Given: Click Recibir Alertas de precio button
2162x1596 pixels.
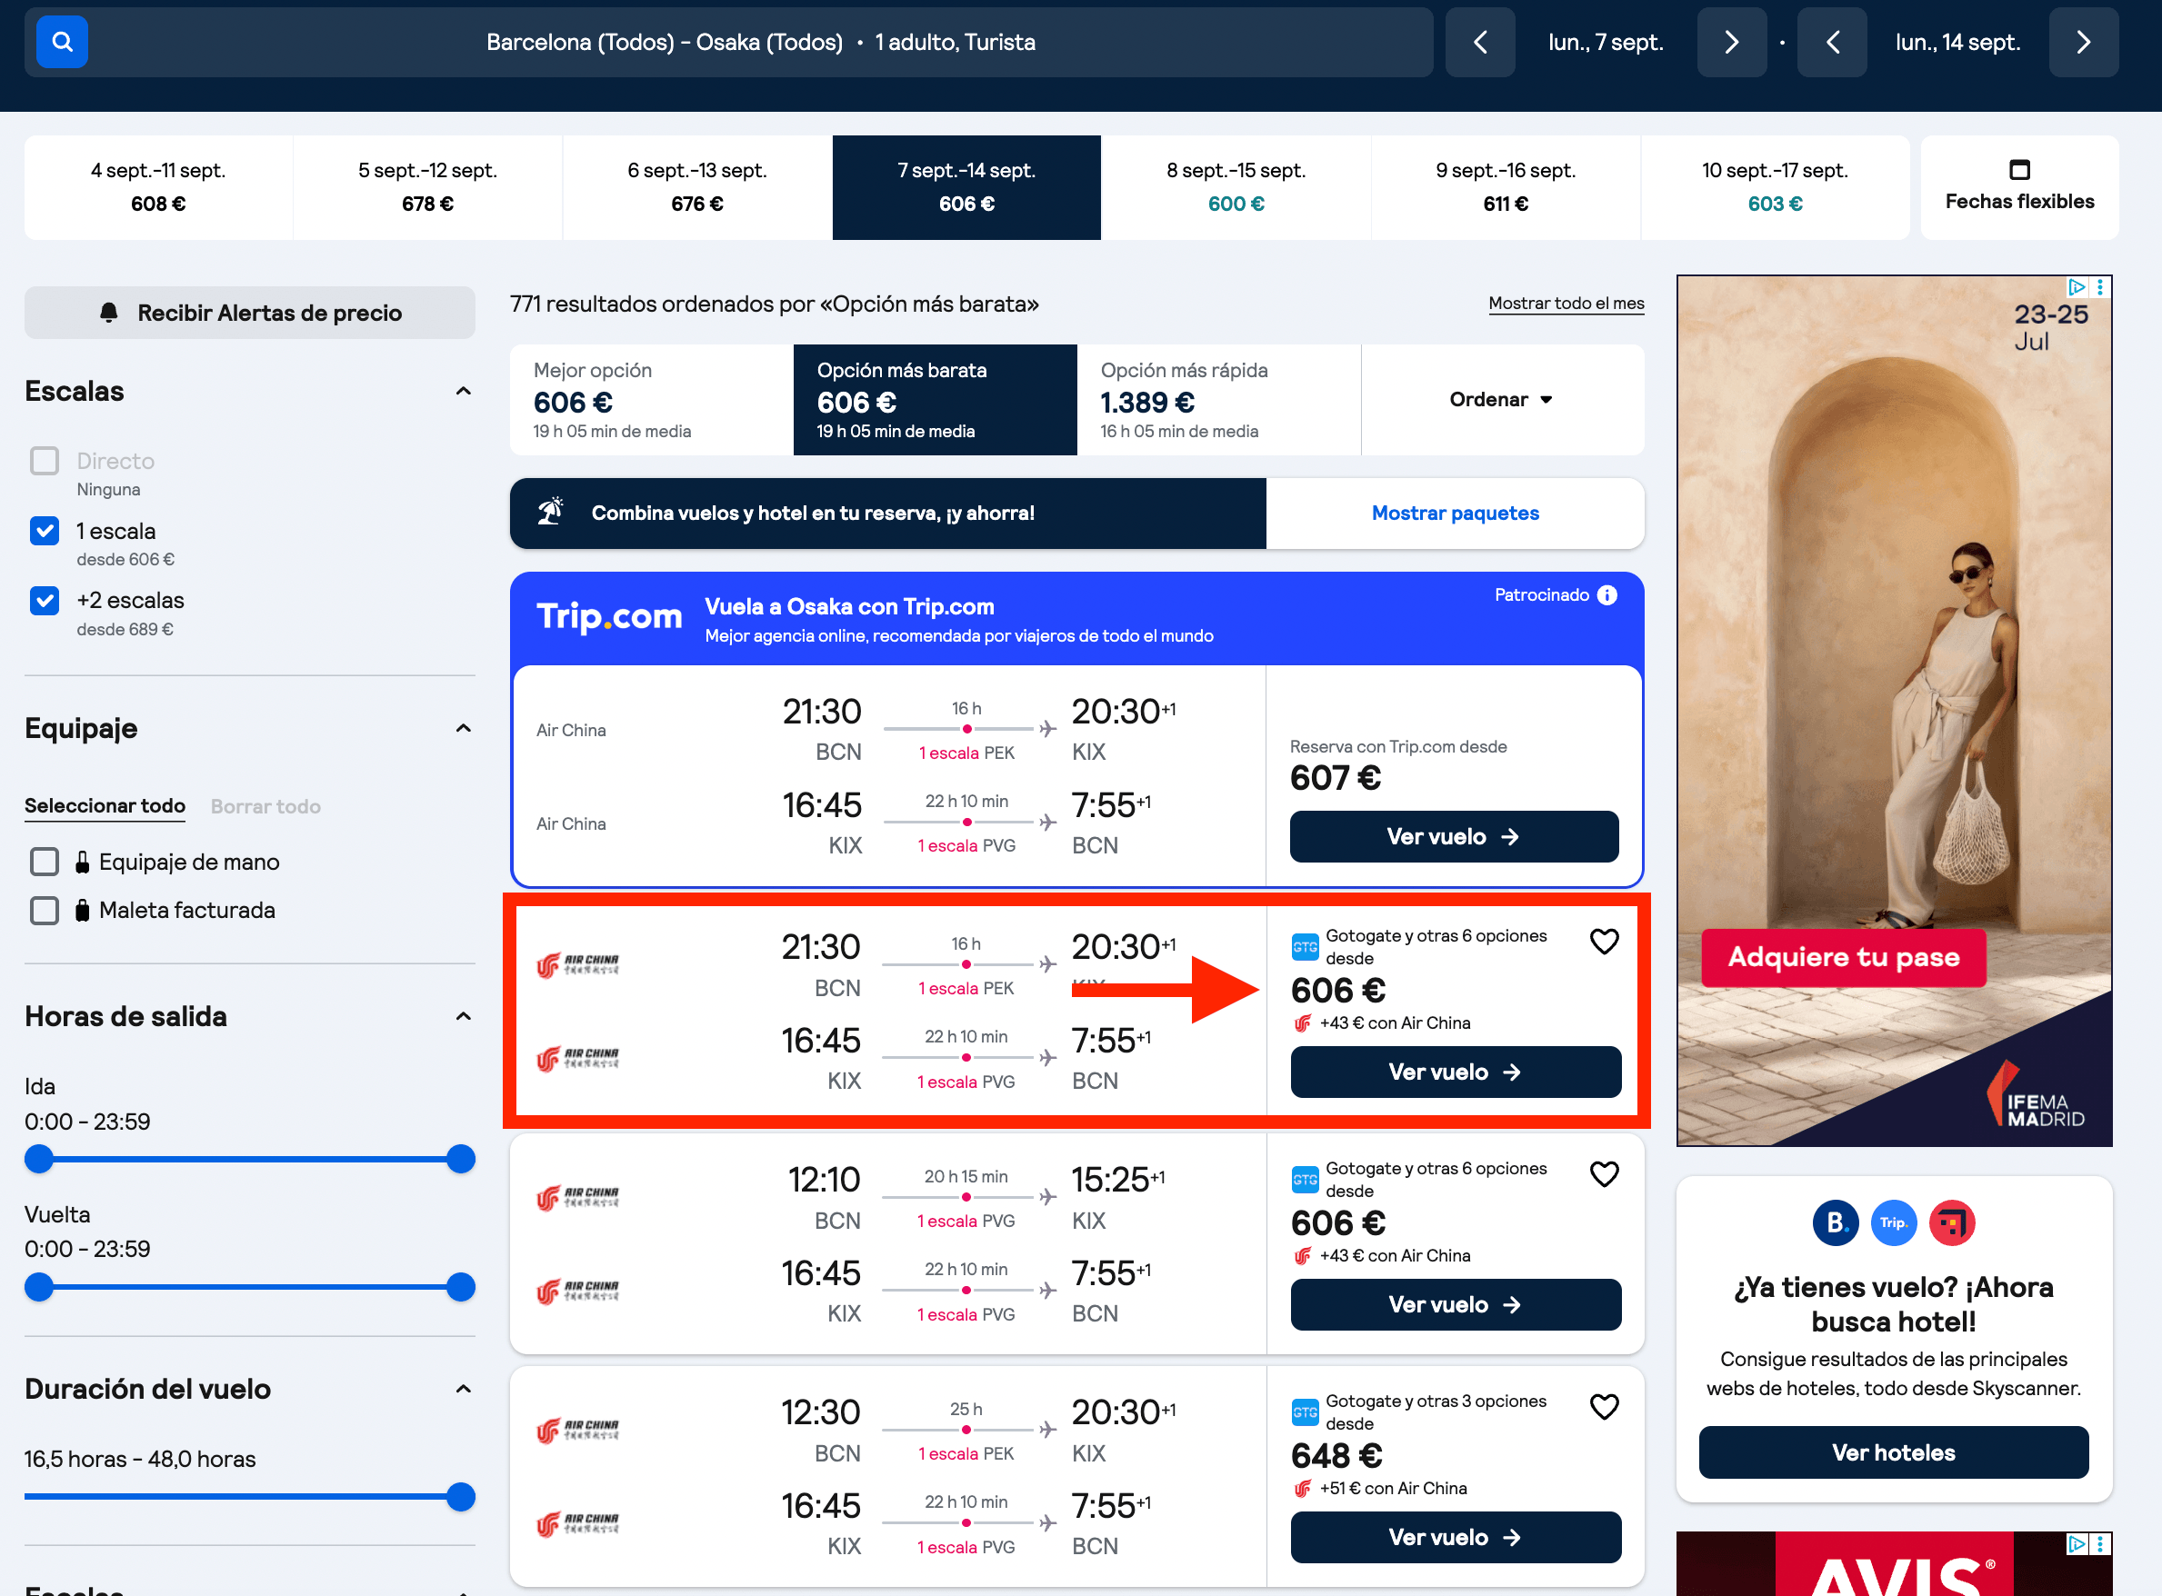Looking at the screenshot, I should click(249, 312).
